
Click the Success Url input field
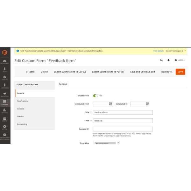click(x=123, y=129)
